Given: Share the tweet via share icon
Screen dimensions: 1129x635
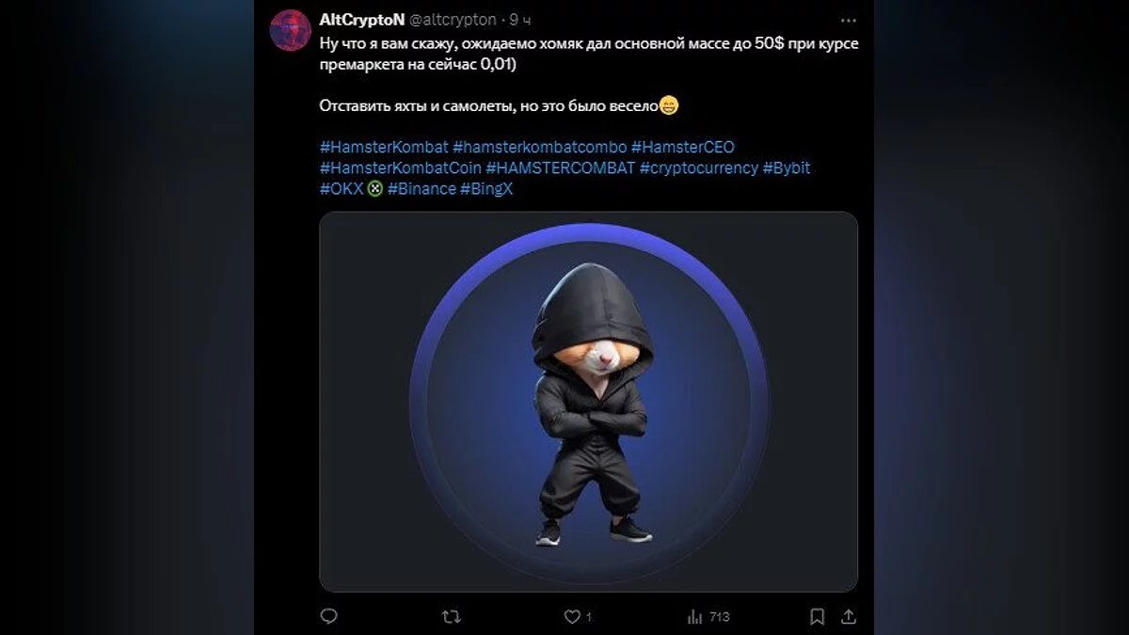Looking at the screenshot, I should (x=848, y=616).
